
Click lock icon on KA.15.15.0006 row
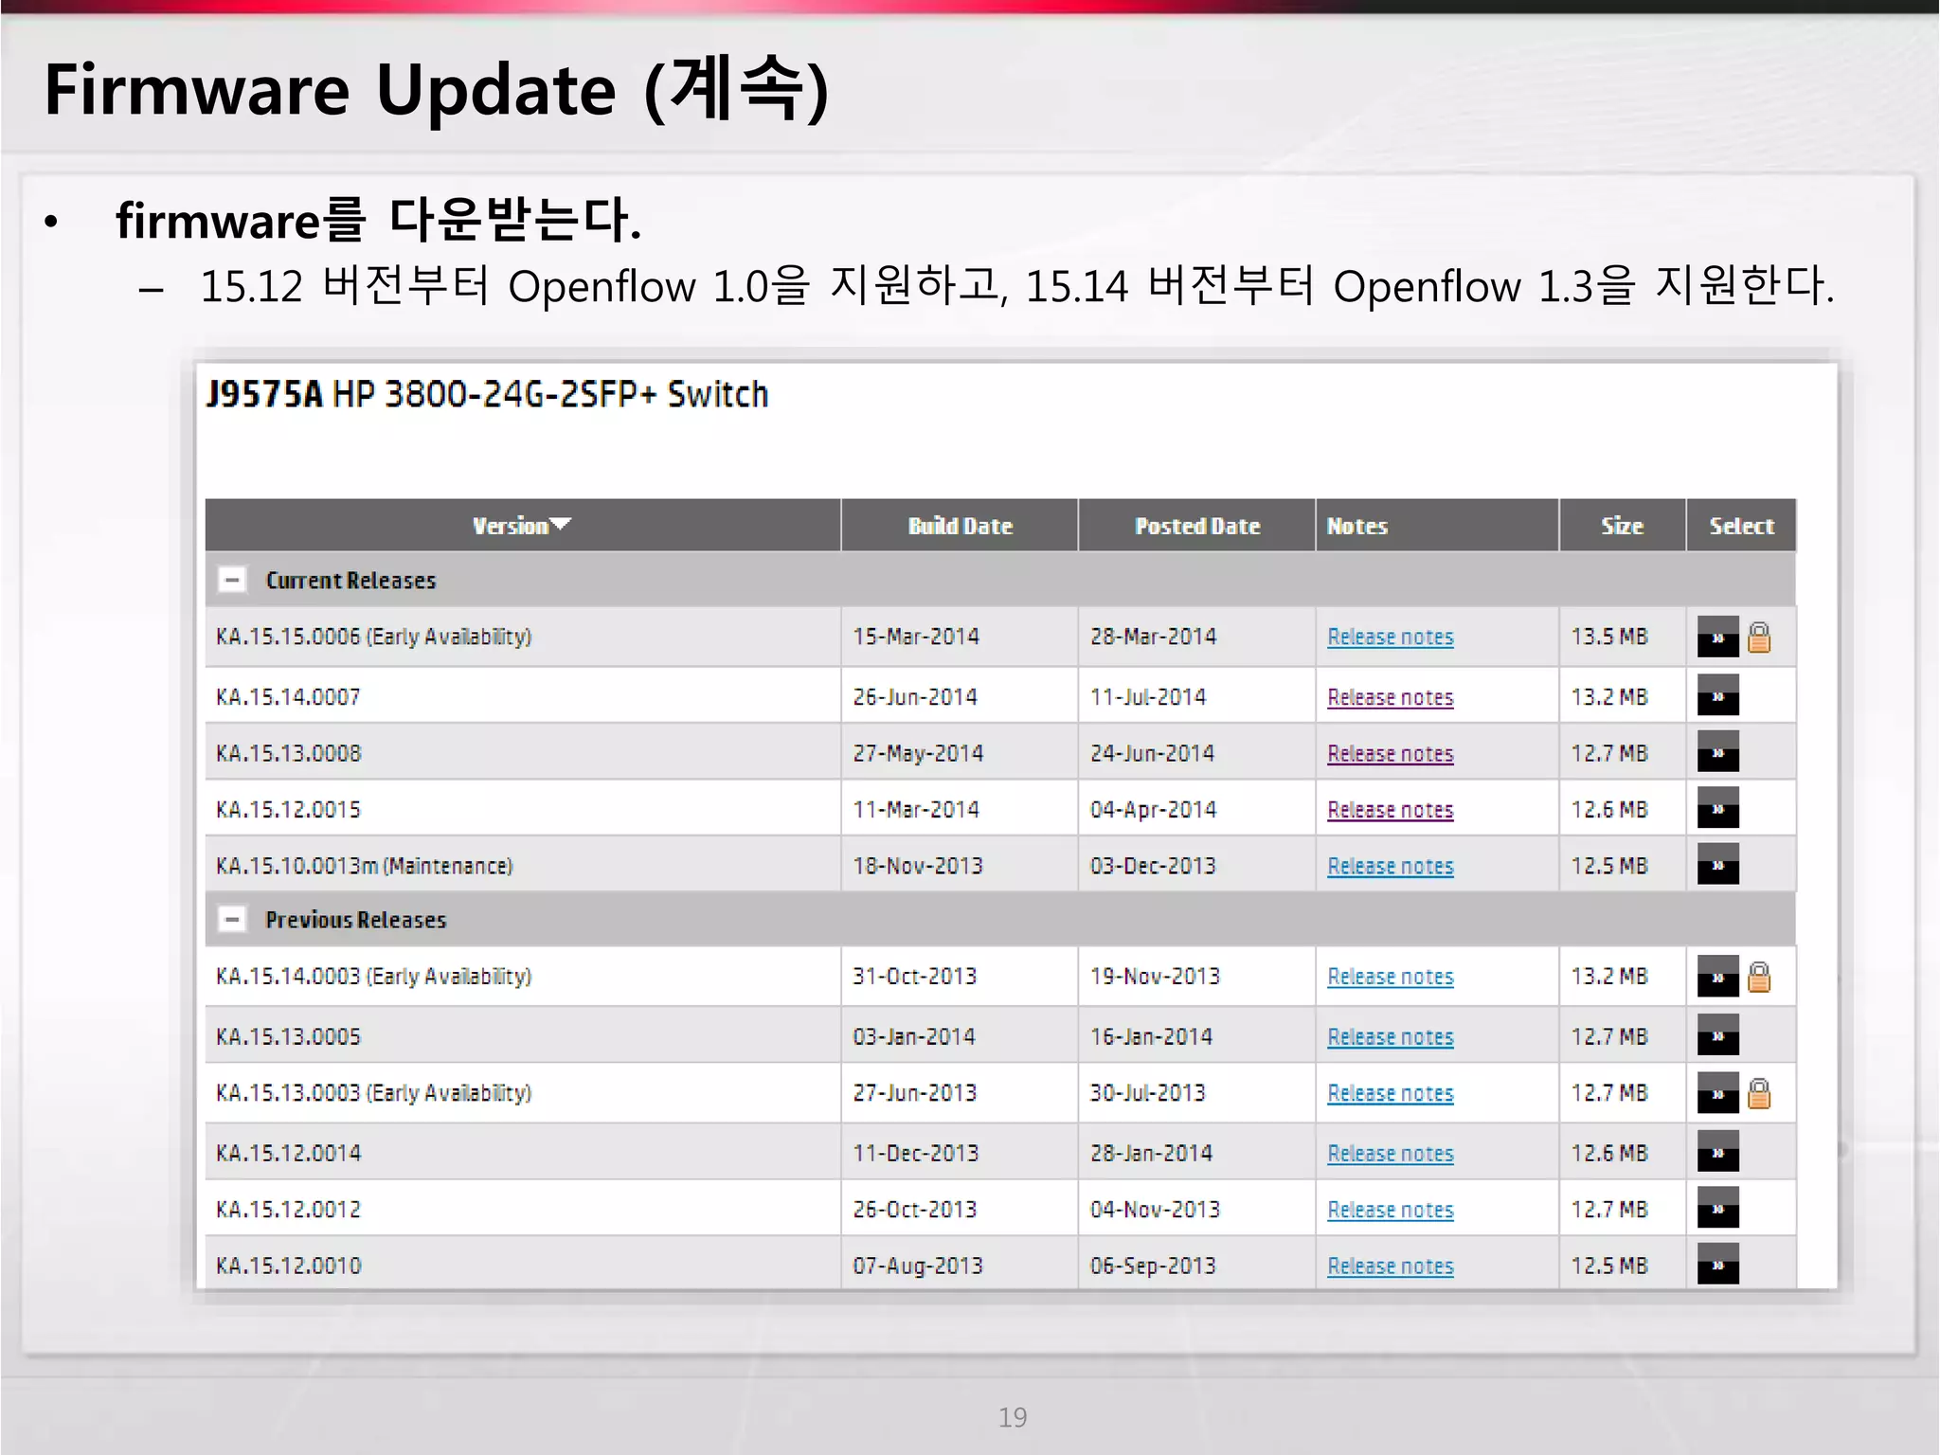[x=1759, y=638]
